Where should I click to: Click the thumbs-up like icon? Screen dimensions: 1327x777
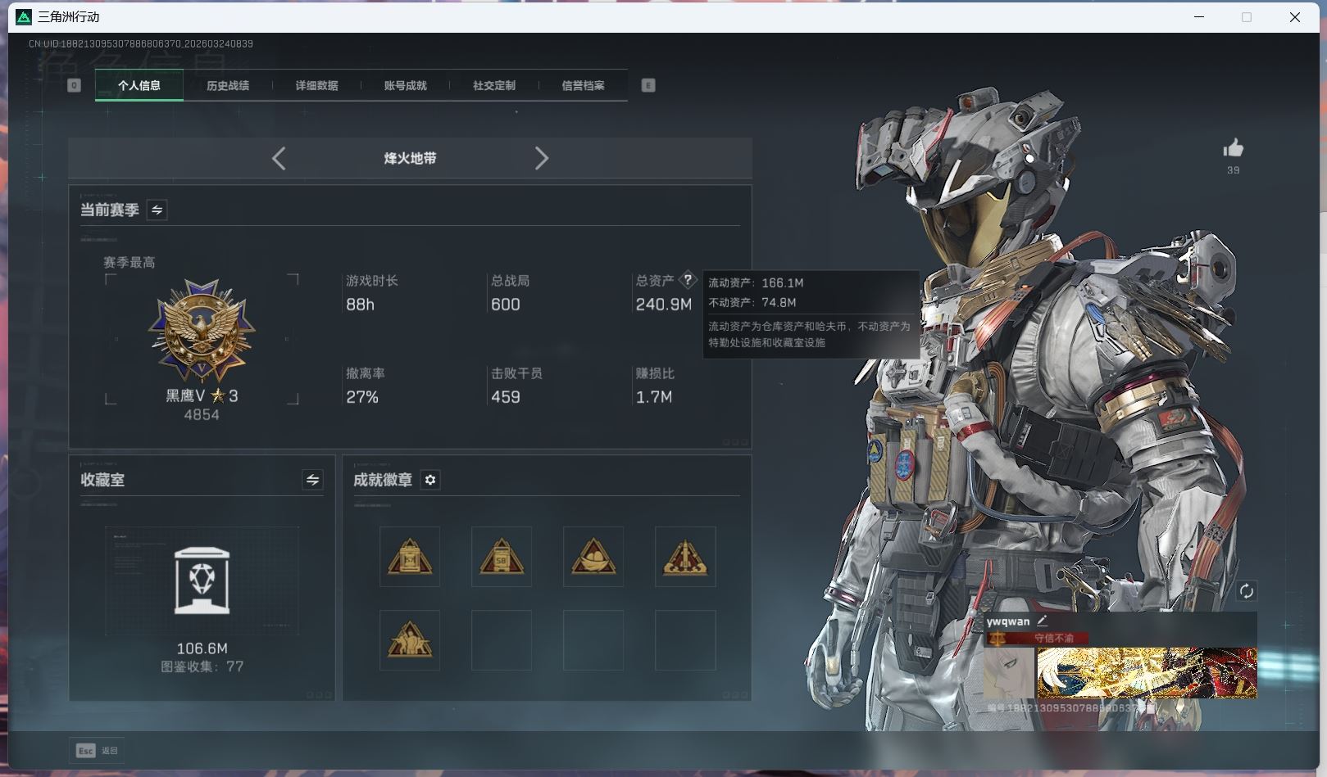(x=1233, y=148)
